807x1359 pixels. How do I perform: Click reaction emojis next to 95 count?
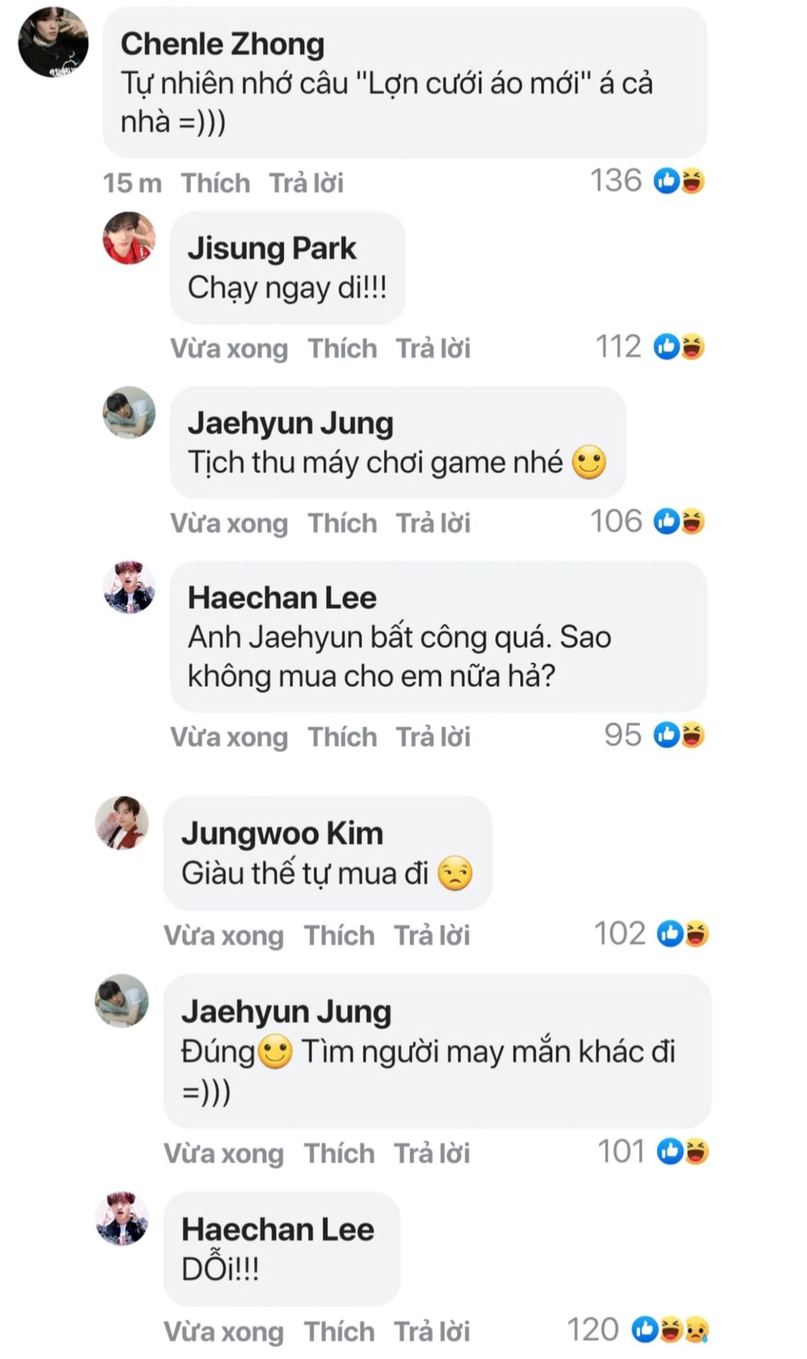click(x=679, y=735)
